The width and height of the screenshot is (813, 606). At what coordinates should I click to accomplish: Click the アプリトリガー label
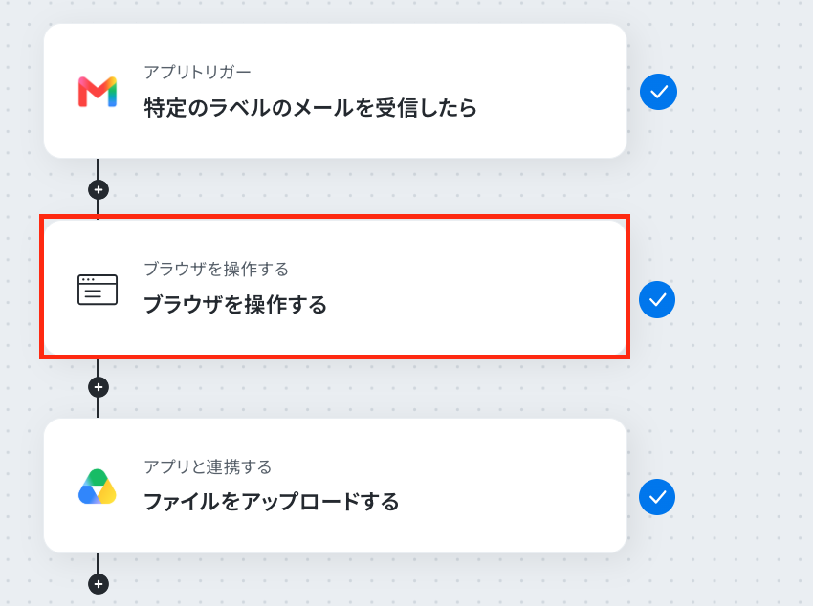click(198, 72)
